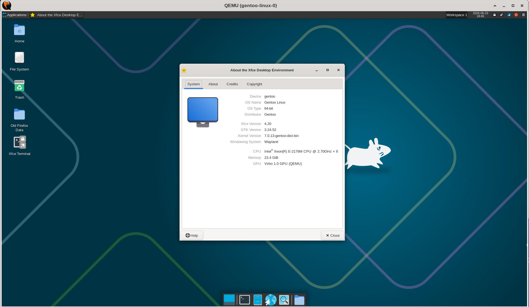Switch to the Credits tab
Viewport: 529px width, 307px height.
point(232,84)
